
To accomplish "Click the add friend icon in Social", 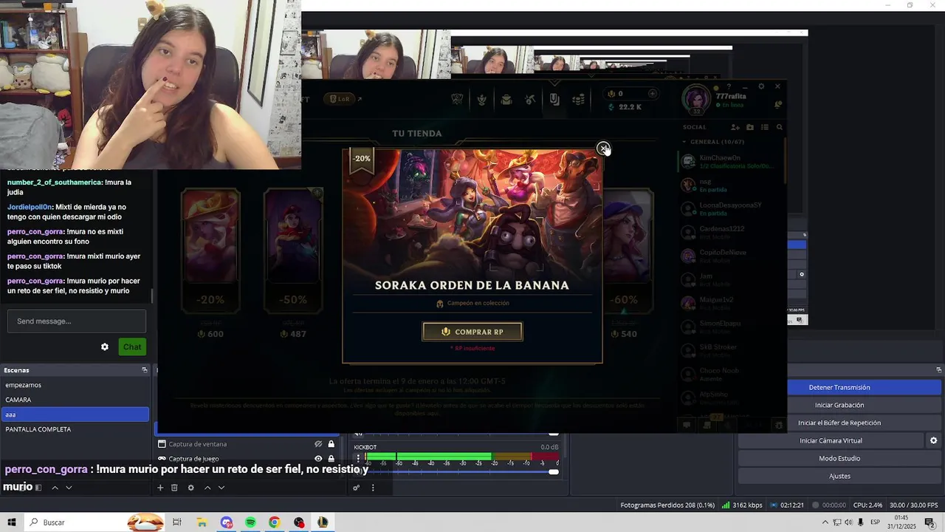I will (735, 127).
